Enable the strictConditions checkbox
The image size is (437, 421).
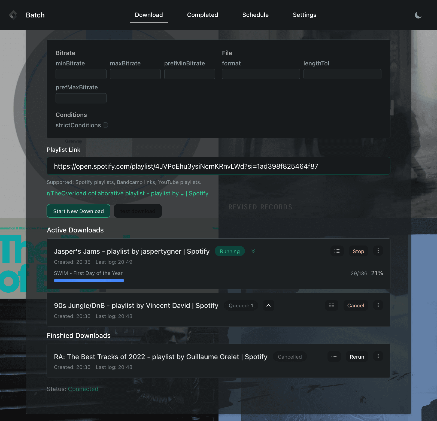point(105,125)
